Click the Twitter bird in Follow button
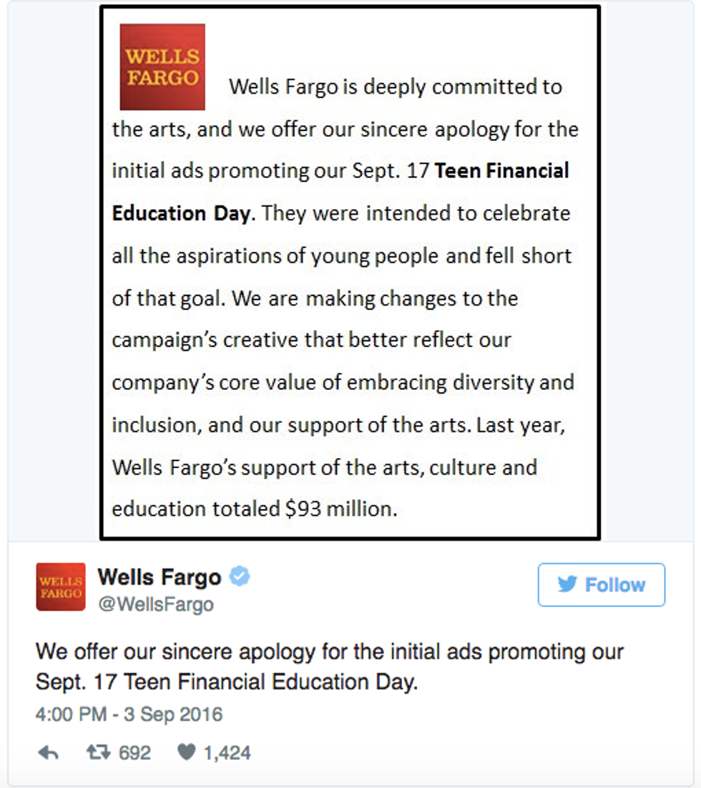The height and width of the screenshot is (788, 701). tap(567, 585)
